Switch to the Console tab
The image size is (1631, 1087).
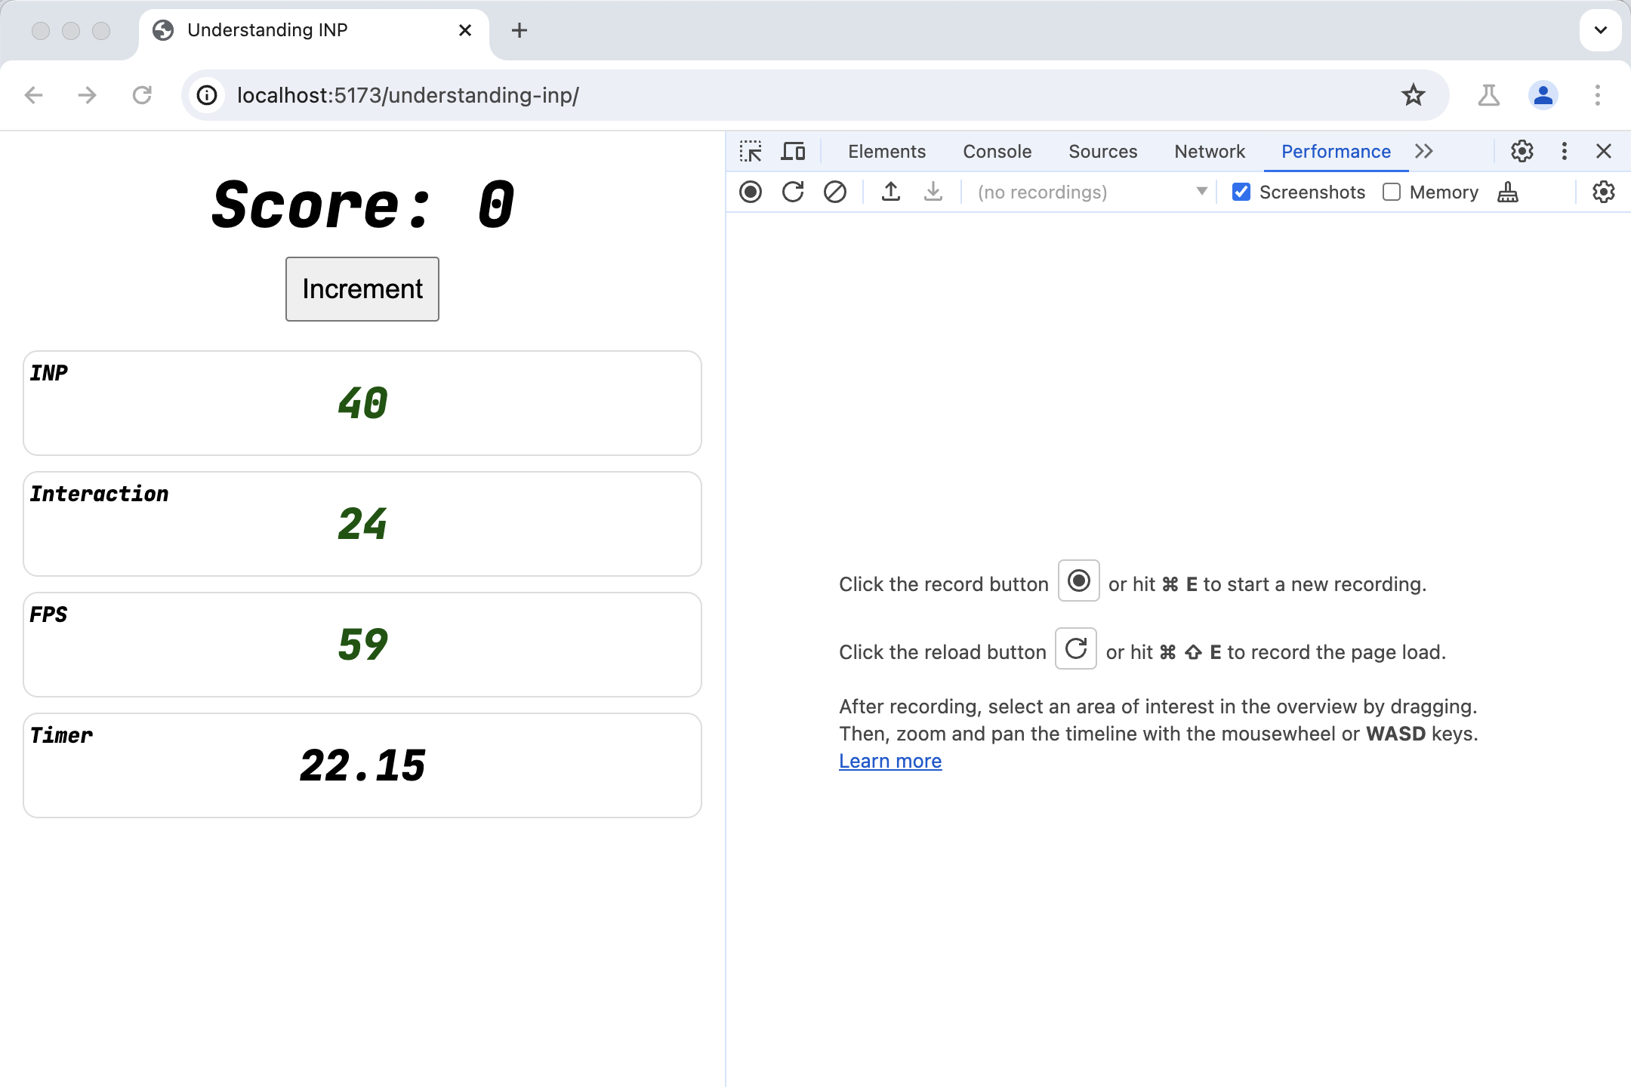(996, 150)
